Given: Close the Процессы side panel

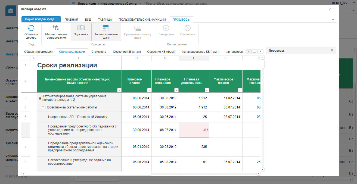Looking at the screenshot, I should (x=332, y=50).
